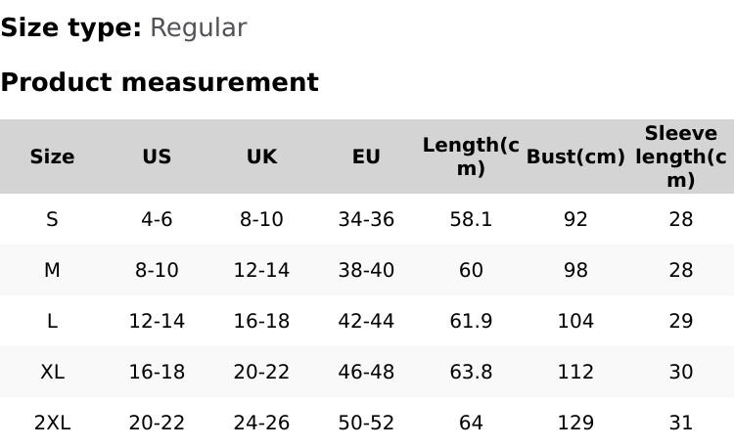Click the Size column header
The width and height of the screenshot is (734, 448).
coord(52,157)
